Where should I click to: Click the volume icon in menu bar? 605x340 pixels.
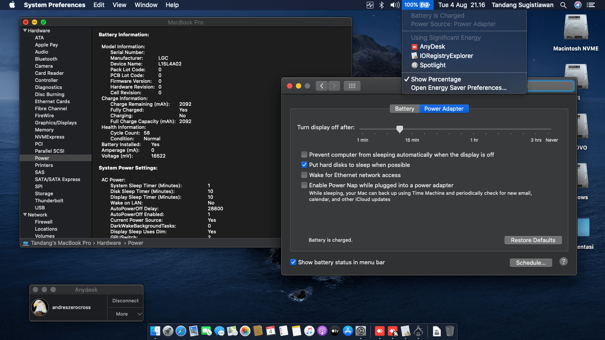coord(395,5)
